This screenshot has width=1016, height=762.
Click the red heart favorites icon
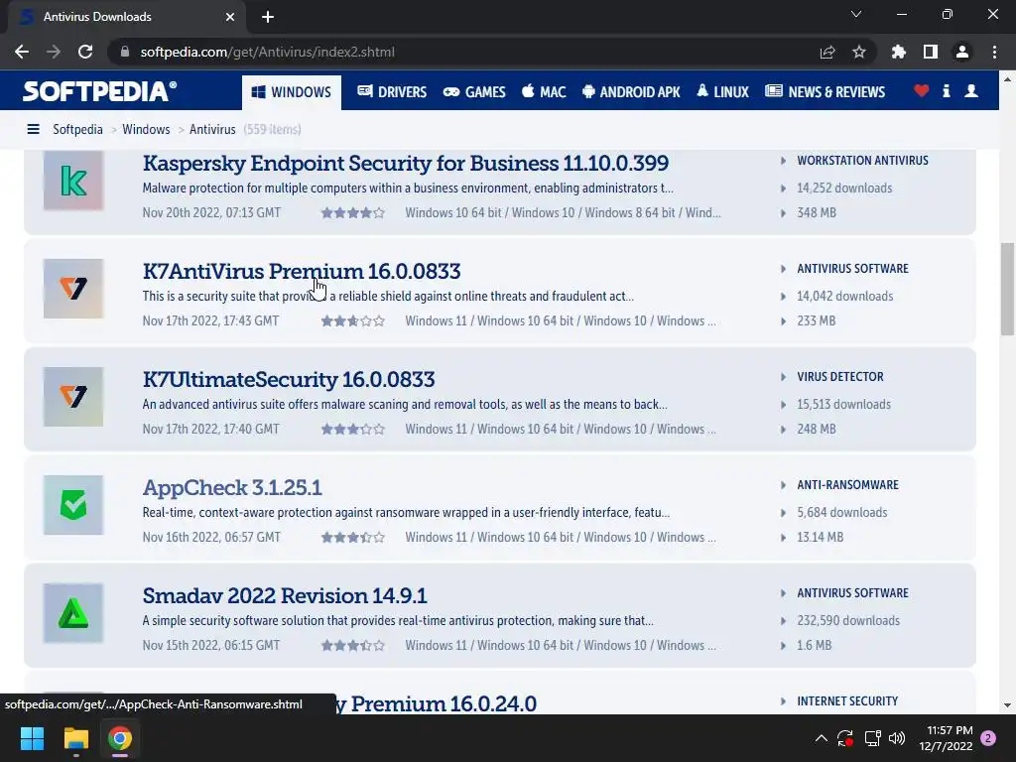[x=922, y=91]
